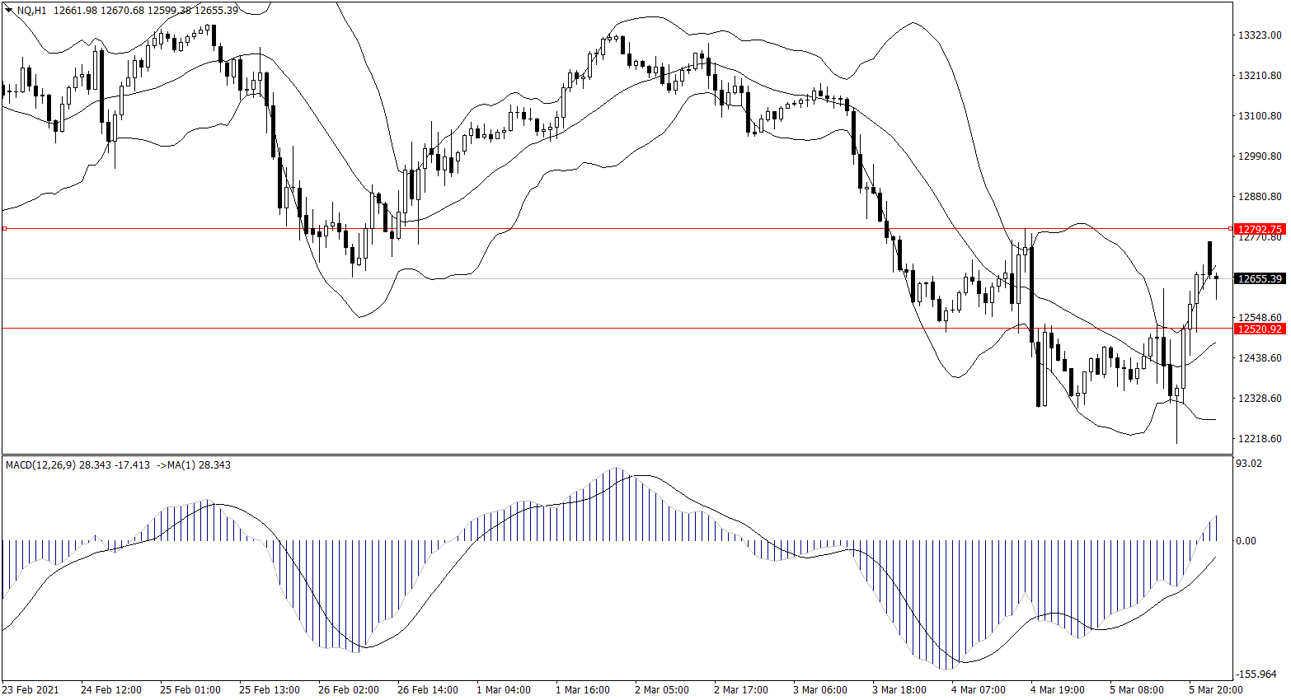Click the MACD(12,26,9) indicator label
Image resolution: width=1291 pixels, height=700 pixels.
pos(40,465)
